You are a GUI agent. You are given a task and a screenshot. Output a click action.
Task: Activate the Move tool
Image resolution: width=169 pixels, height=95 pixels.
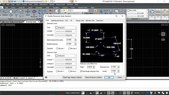coord(28,13)
